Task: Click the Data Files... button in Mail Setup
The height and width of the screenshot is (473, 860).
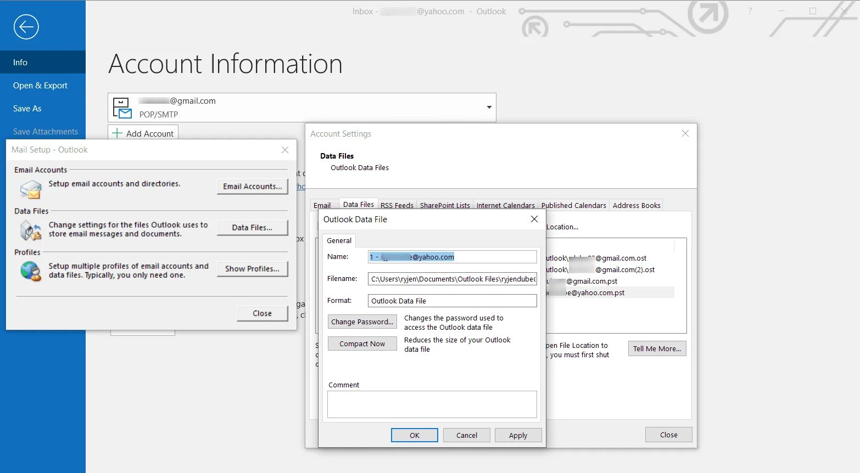Action: [253, 228]
